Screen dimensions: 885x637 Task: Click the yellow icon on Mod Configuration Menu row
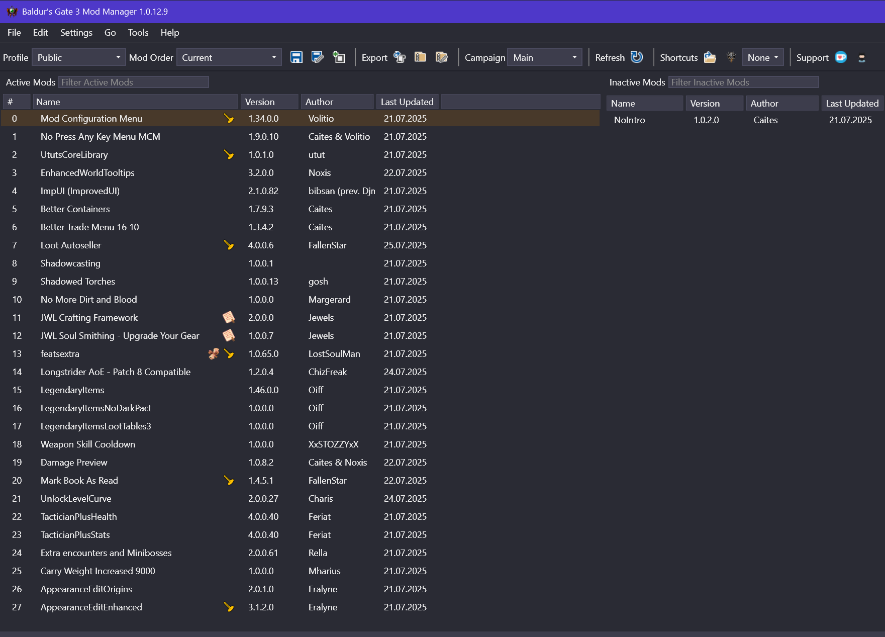[x=229, y=119]
